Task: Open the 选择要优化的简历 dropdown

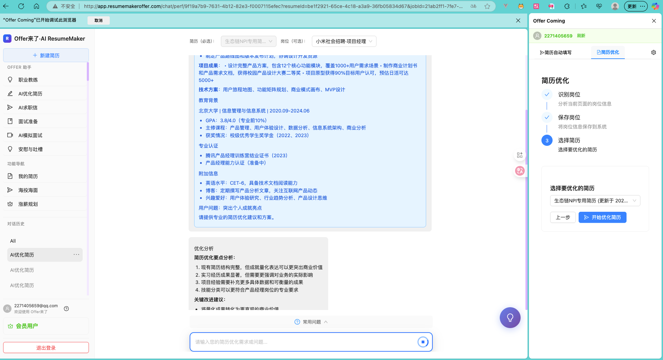Action: tap(595, 201)
